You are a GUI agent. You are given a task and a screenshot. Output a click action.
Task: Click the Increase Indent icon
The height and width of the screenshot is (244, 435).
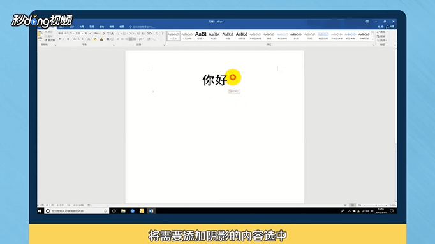click(x=143, y=33)
